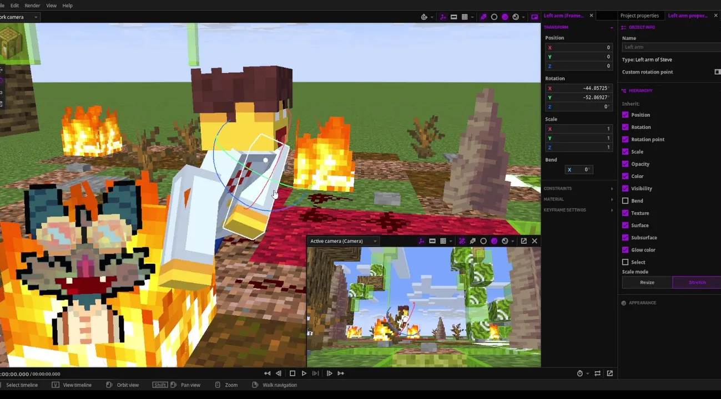Toggle the controls gizmo icon in main viewport toolbar
Image resolution: width=721 pixels, height=399 pixels.
pyautogui.click(x=443, y=17)
